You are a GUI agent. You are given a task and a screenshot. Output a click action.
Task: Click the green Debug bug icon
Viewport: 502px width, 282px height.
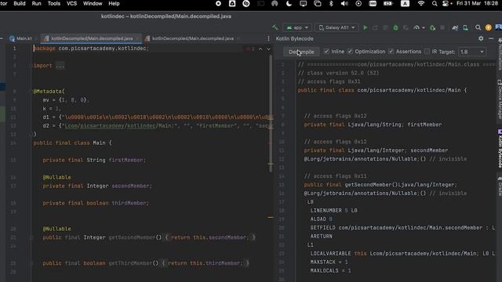pyautogui.click(x=395, y=28)
